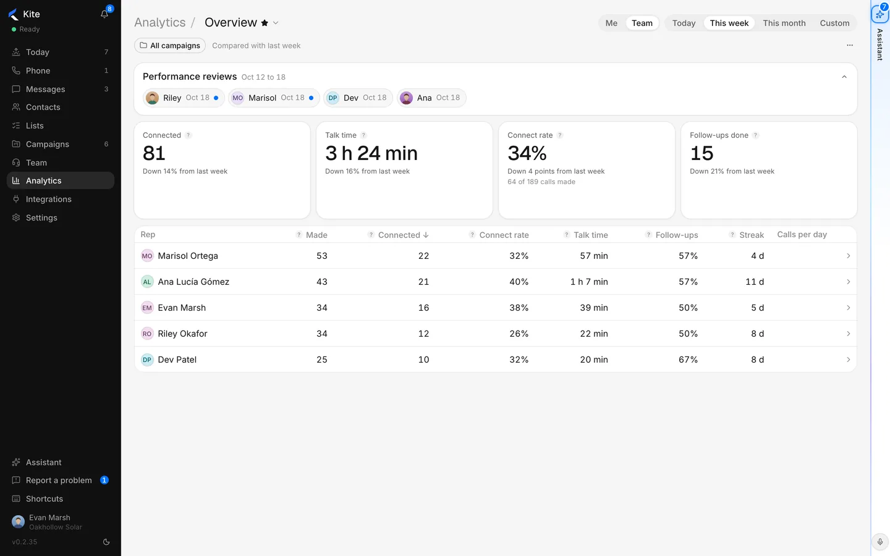The image size is (890, 556).
Task: Open the notifications bell
Action: point(104,14)
